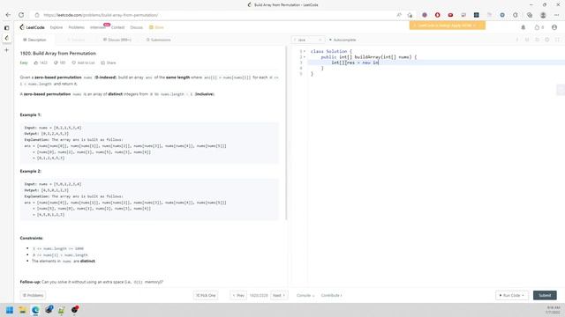Click the Submit button

point(545,296)
